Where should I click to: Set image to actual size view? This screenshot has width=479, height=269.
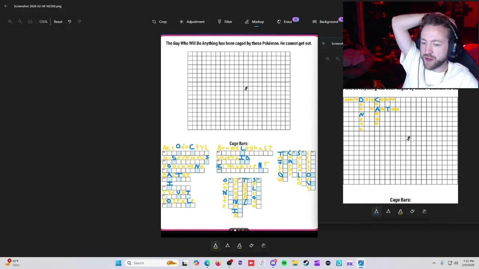30,22
